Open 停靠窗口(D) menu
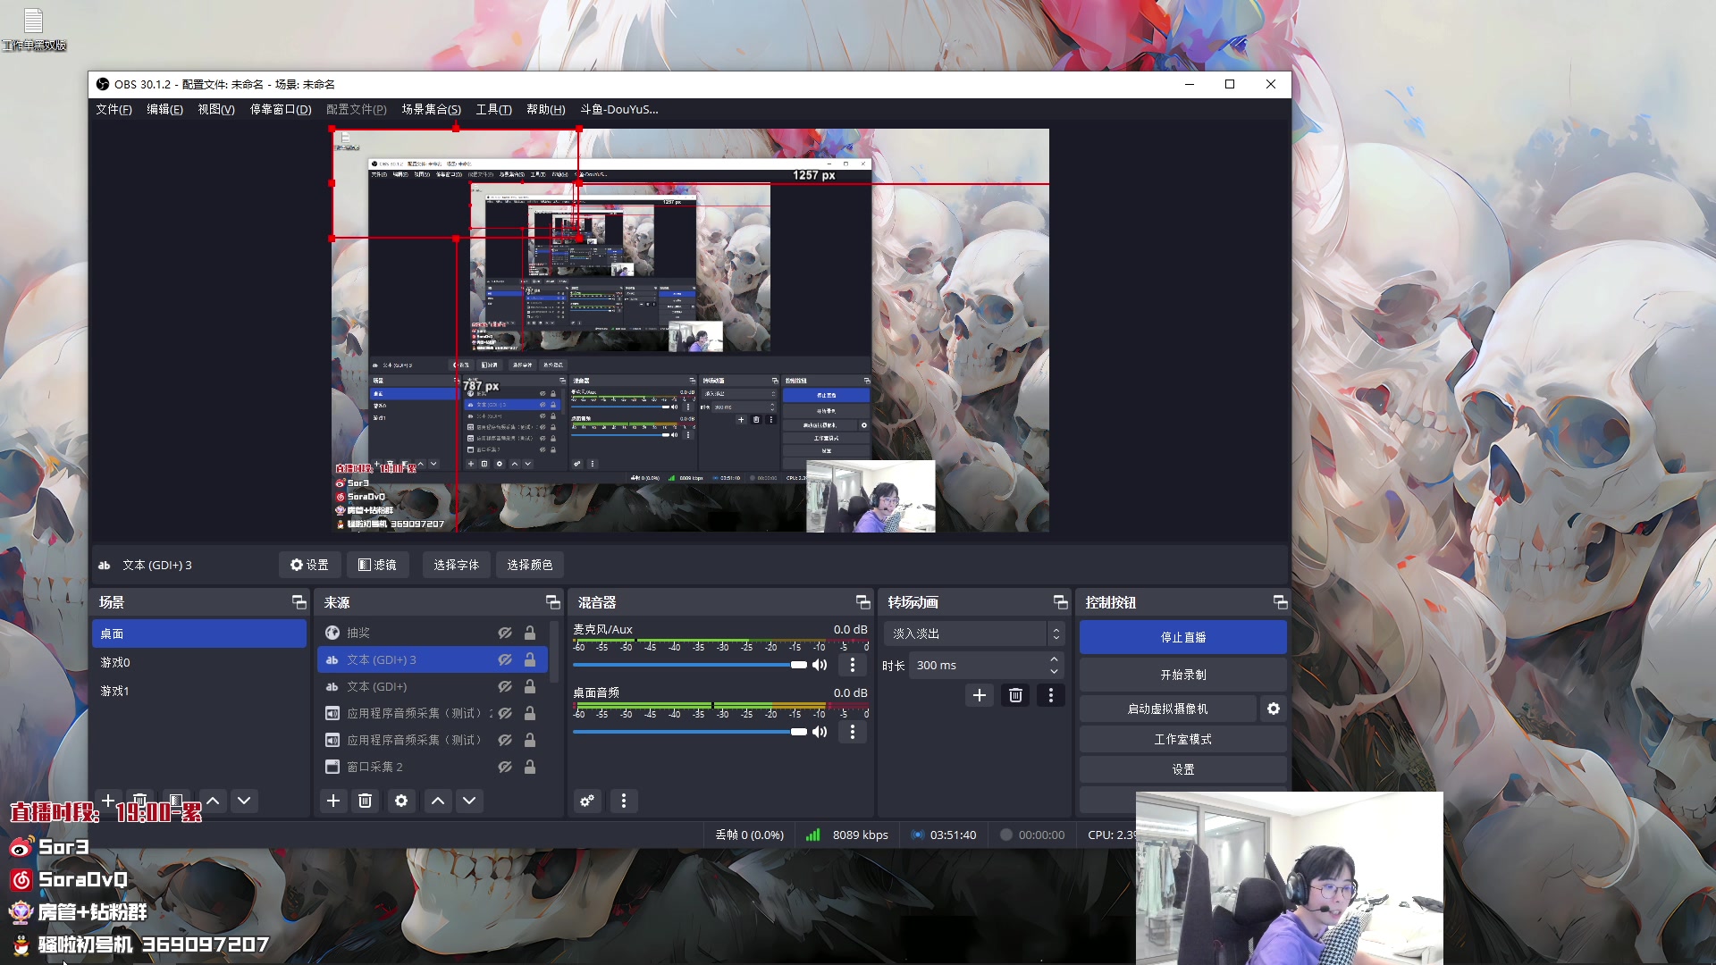This screenshot has width=1716, height=965. click(281, 109)
